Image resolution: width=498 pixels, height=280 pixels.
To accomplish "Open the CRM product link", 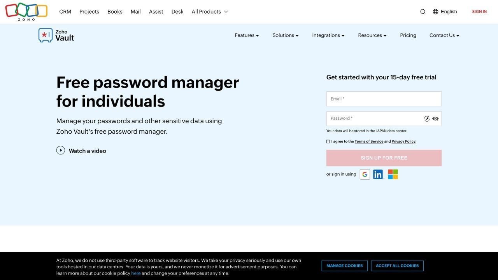I will 65,12.
